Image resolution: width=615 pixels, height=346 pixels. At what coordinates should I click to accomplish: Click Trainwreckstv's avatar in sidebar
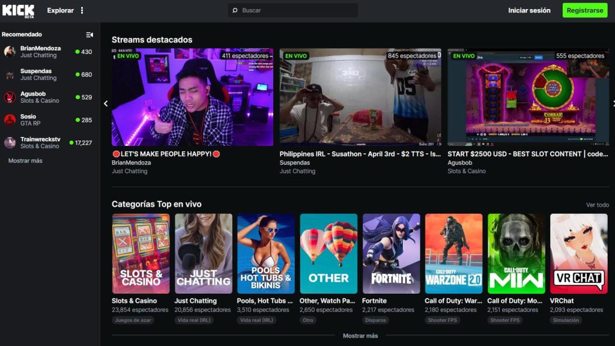click(11, 143)
